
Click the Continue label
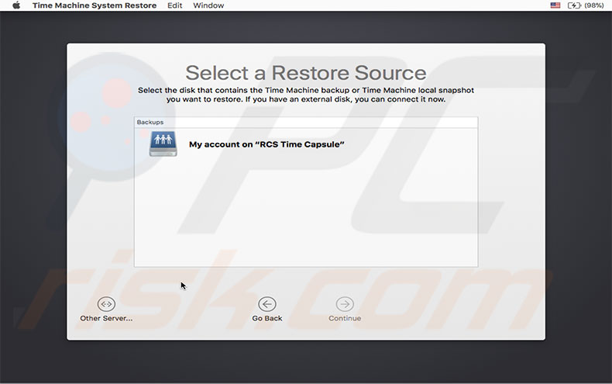click(x=345, y=318)
